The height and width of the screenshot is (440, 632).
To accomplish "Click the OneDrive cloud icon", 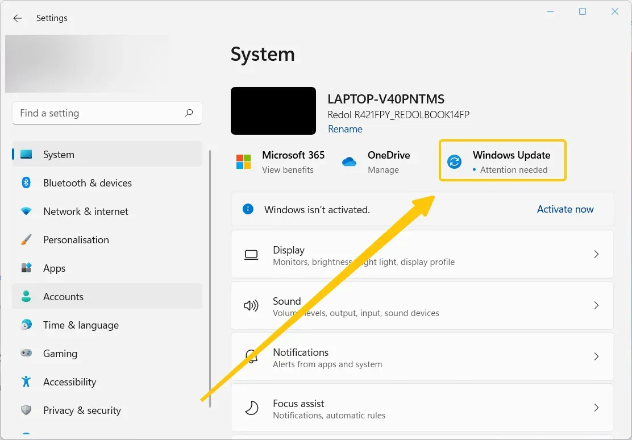I will click(349, 161).
